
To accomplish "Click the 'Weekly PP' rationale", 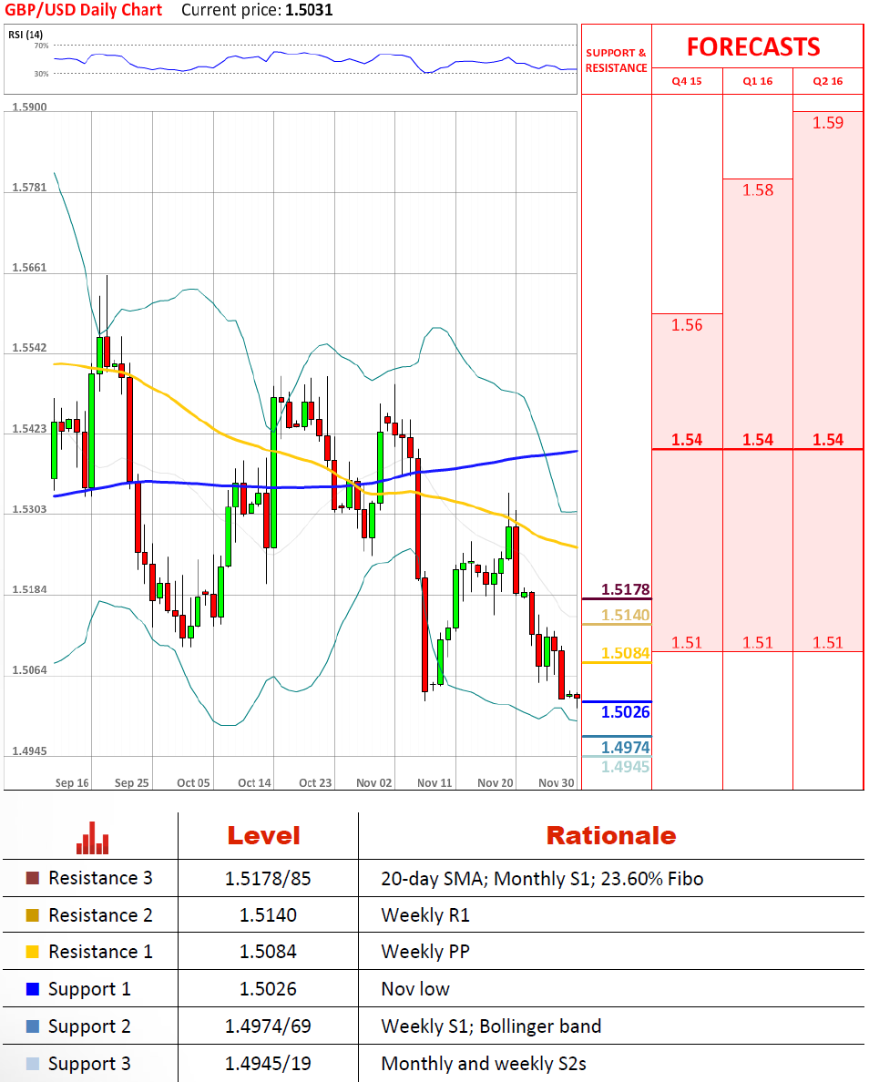I will [x=425, y=952].
